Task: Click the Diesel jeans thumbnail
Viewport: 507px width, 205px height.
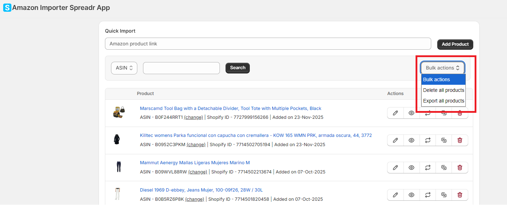Action: 117,194
